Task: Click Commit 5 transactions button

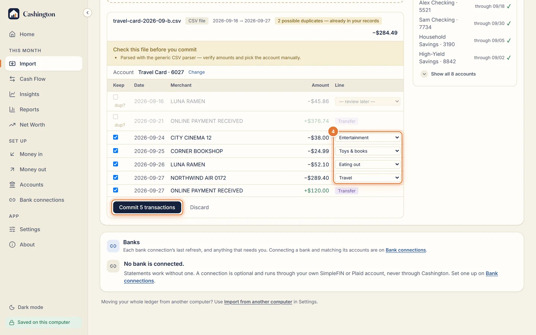Action: click(x=147, y=207)
